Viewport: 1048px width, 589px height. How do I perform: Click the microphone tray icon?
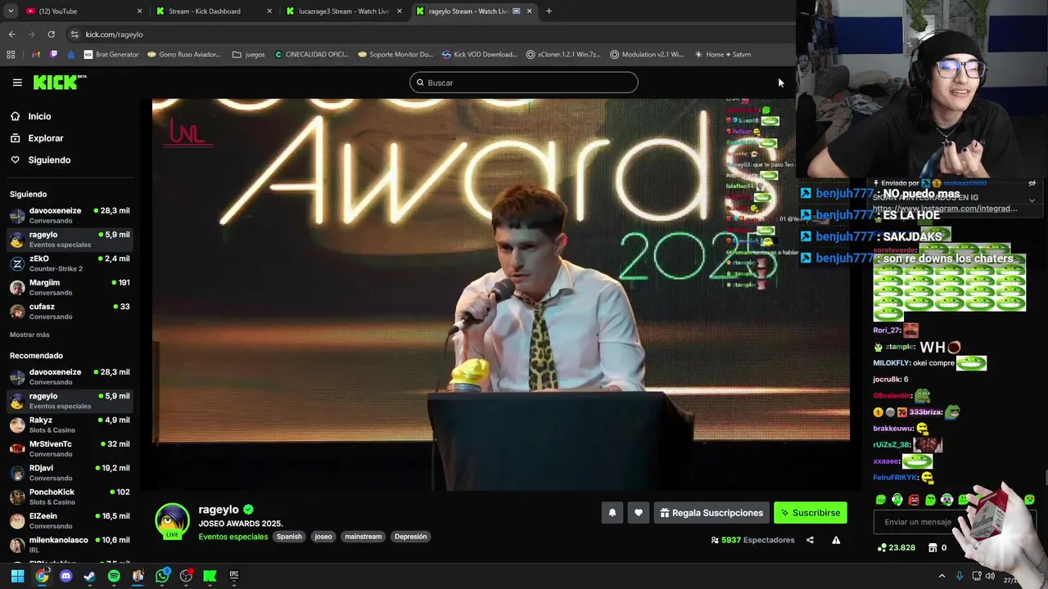pyautogui.click(x=960, y=576)
